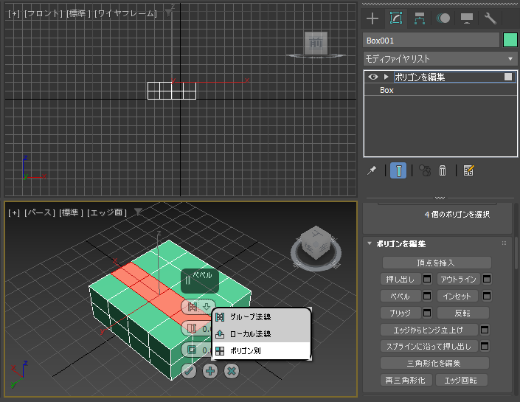Open the Display panel tab
Image resolution: width=520 pixels, height=402 pixels.
467,18
